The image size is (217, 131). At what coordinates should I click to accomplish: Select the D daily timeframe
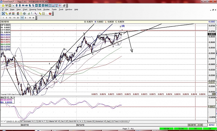(x=25, y=18)
